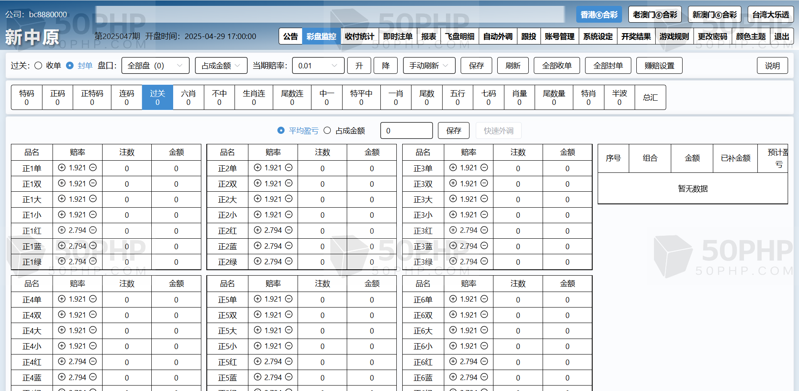Increase odds for 正2大 with plus icon
The image size is (799, 391).
point(258,199)
